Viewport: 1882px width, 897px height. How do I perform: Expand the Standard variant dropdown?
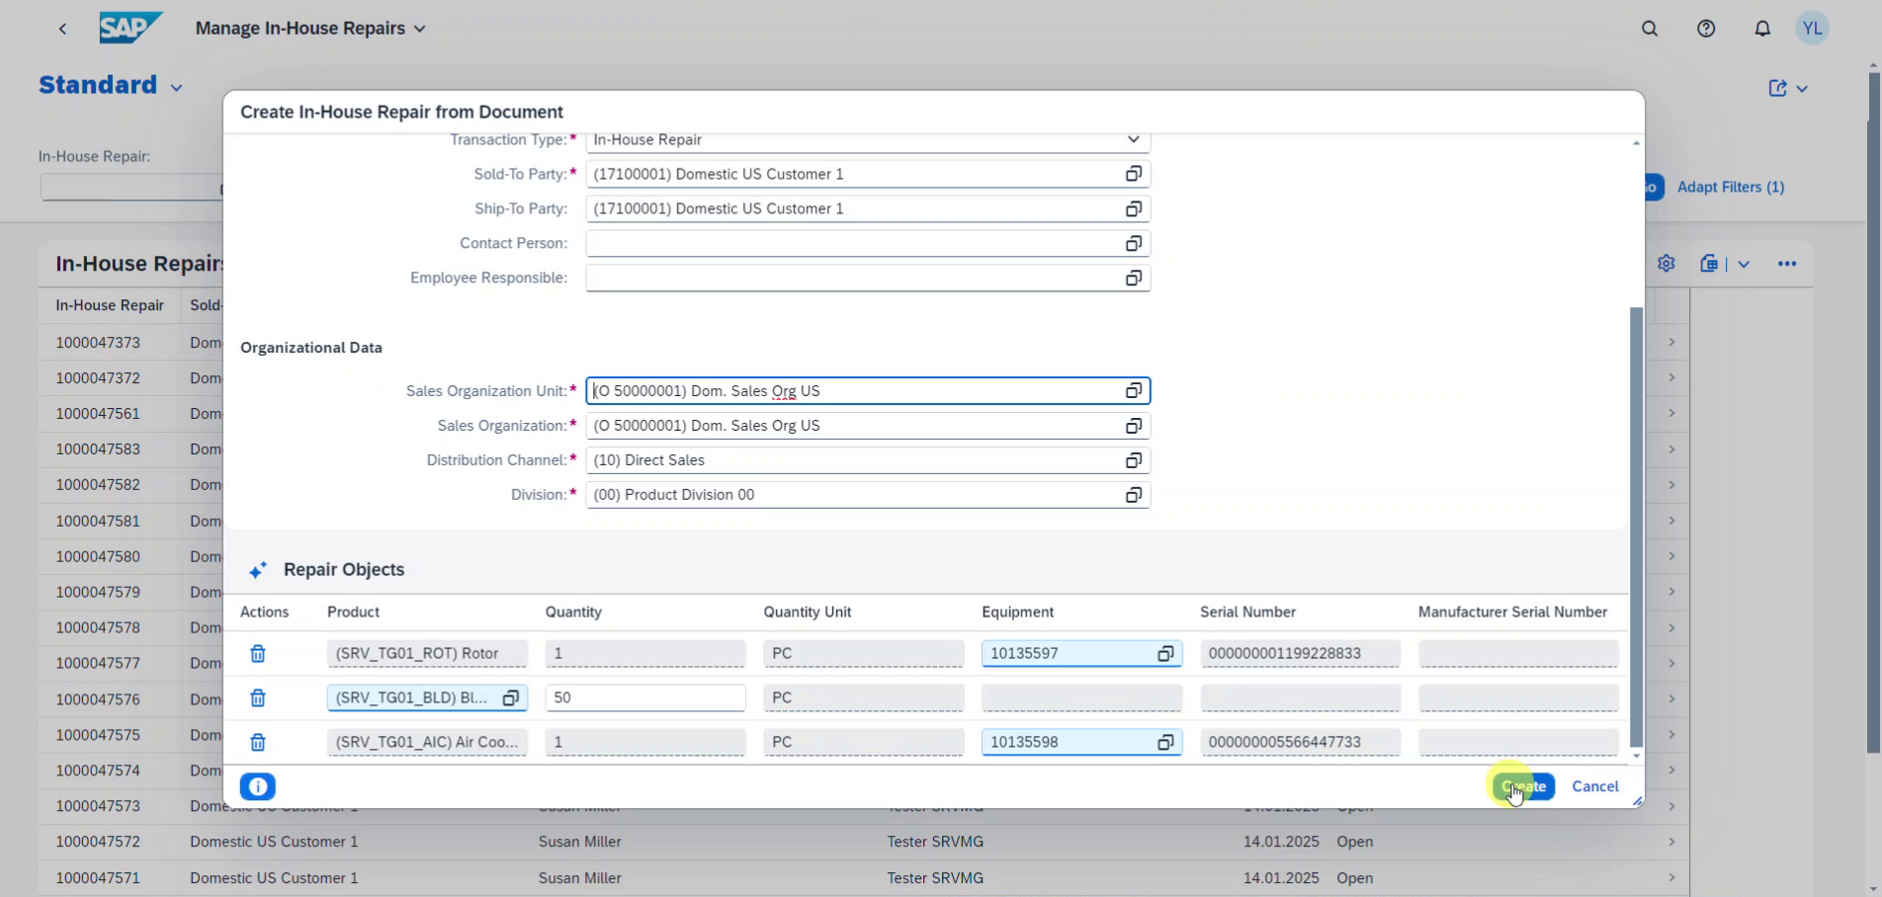(176, 88)
